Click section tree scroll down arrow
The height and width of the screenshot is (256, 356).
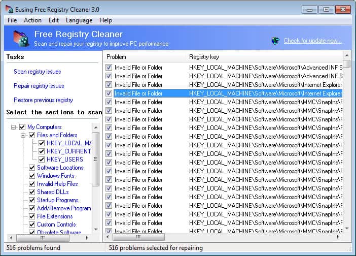point(95,229)
